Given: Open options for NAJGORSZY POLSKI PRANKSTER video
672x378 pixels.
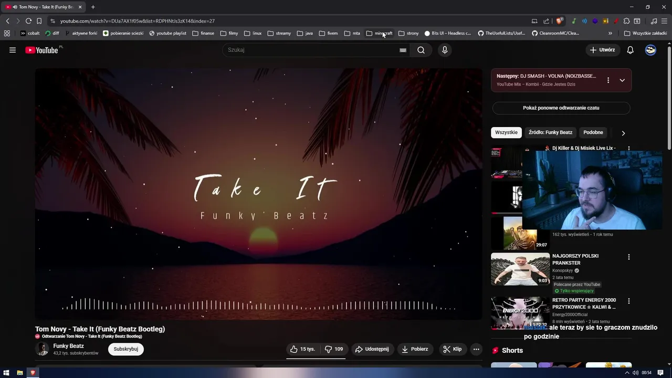Looking at the screenshot, I should 628,257.
